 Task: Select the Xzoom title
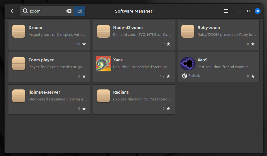coord(35,27)
